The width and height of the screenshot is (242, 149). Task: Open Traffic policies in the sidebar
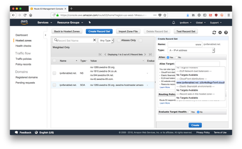[23, 59]
